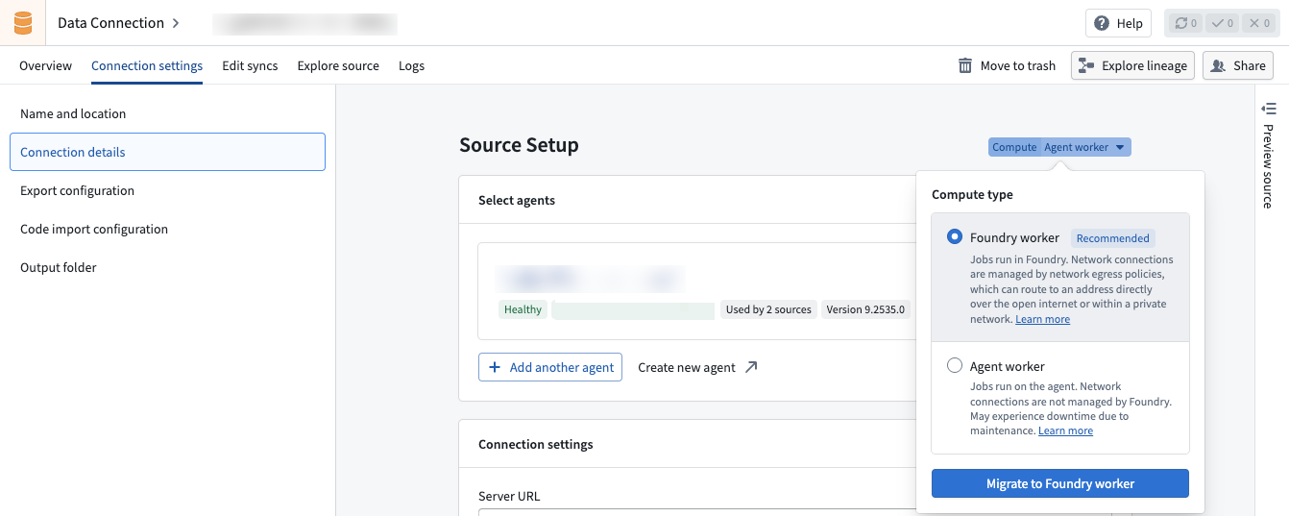
Task: Select the Agent worker radio button
Action: click(955, 366)
